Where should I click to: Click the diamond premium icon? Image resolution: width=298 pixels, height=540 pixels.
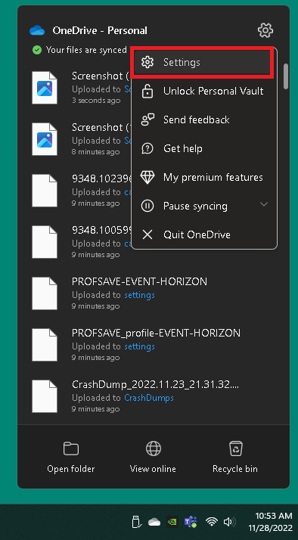tap(147, 178)
